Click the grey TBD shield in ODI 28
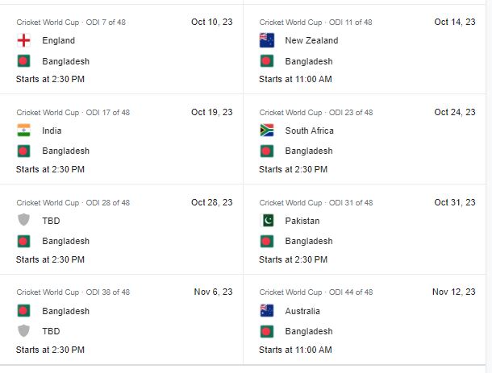This screenshot has height=373, width=492. (23, 220)
